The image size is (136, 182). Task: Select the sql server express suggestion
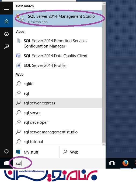(58, 103)
